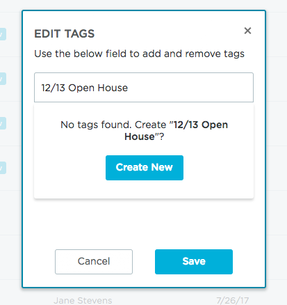Click the 'Use the below field' instruction text

click(x=139, y=54)
